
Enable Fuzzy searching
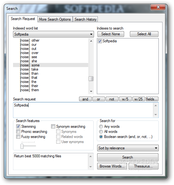(x=18, y=137)
